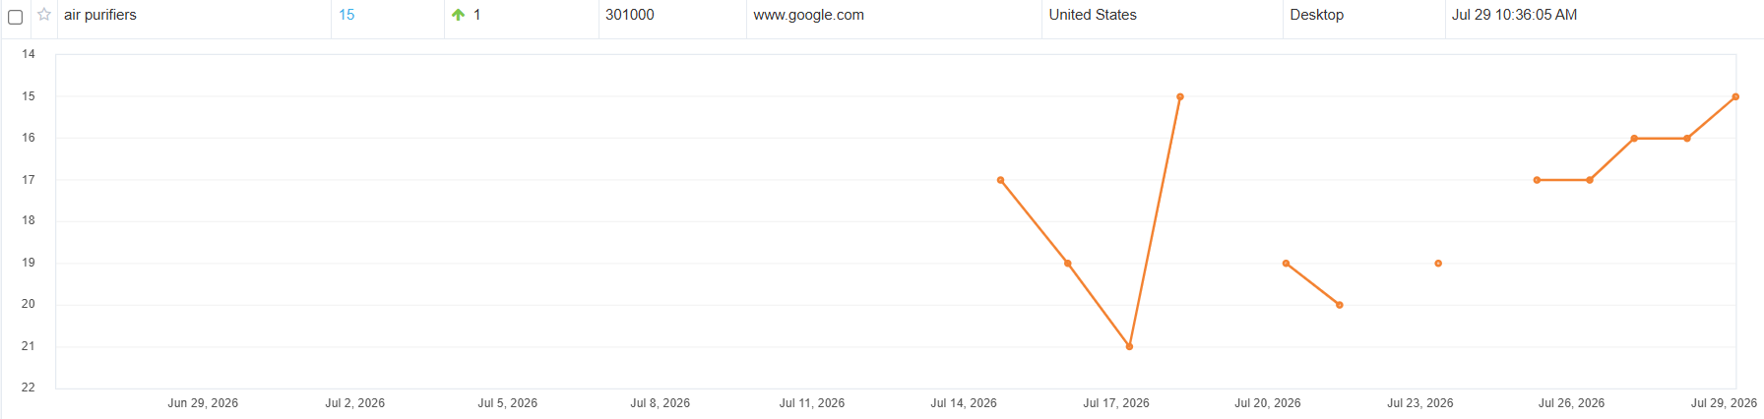Screen dimensions: 1764x419
Task: Select the search volume value 301000
Action: click(630, 15)
